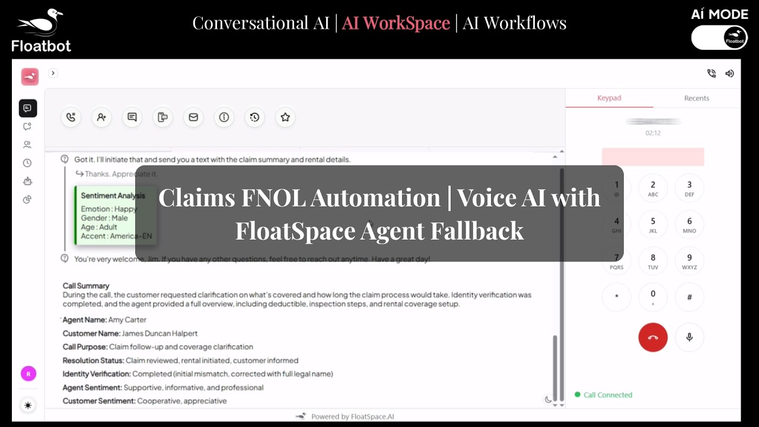Screen dimensions: 759x427
Task: Click the moon dark mode icon
Action: click(548, 400)
